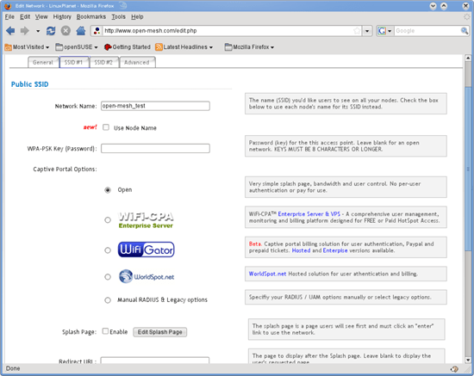Click the Most Visited folder icon
Screen dimensions: 474x376
pyautogui.click(x=8, y=47)
